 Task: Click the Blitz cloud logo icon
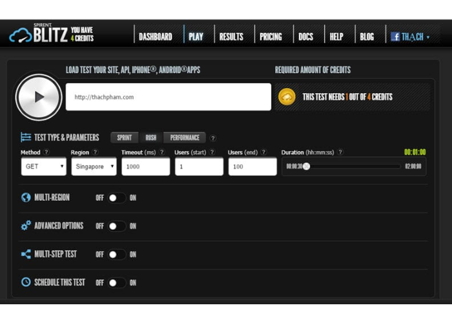point(21,36)
